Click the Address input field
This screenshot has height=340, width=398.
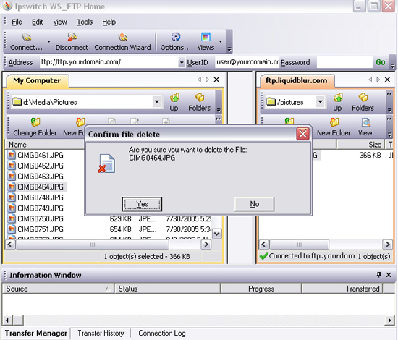pos(109,62)
